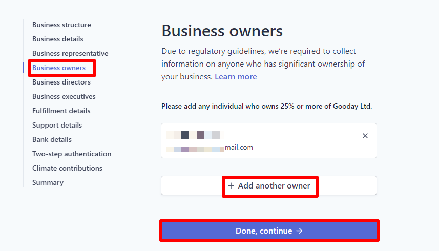Image resolution: width=439 pixels, height=251 pixels.
Task: Remove the listed owner with X icon
Action: click(x=365, y=136)
